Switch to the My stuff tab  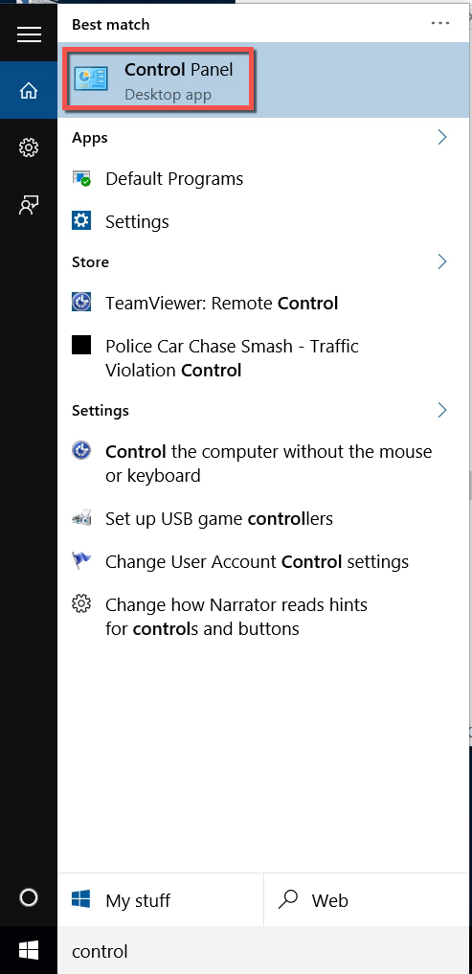(x=160, y=900)
